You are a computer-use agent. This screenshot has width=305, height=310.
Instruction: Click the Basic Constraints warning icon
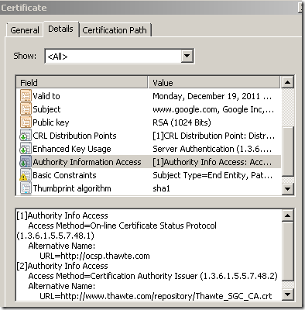pos(26,175)
